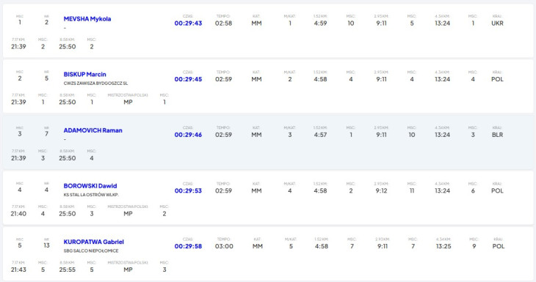The height and width of the screenshot is (282, 536).
Task: Select club text KS STAL LA OSTRÓW WLKP.
Action: pyautogui.click(x=91, y=195)
